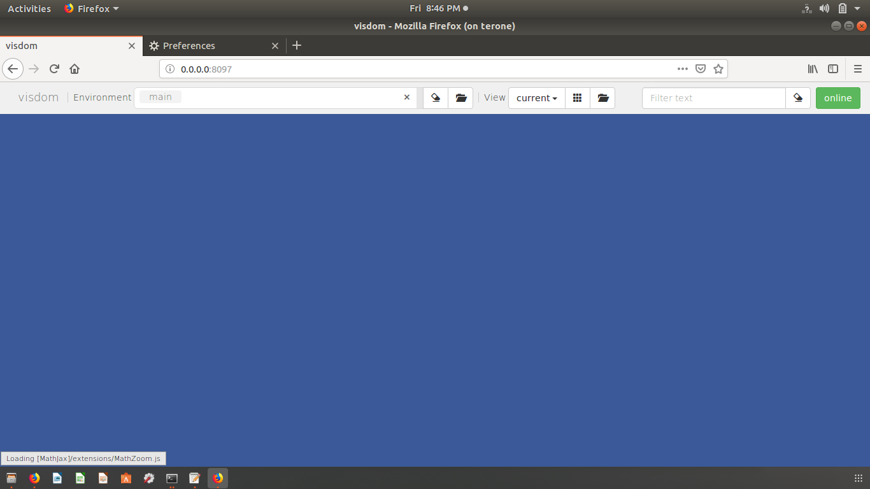Viewport: 870px width, 489px height.
Task: Click the volume speaker indicator
Action: point(825,8)
